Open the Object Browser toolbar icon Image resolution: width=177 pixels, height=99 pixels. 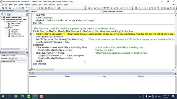click(52, 8)
